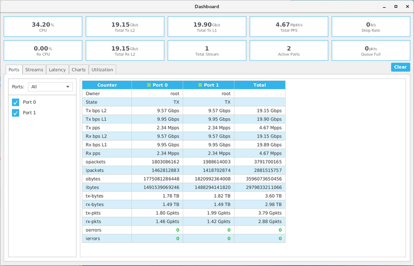
Task: Uncheck the Port 1 checkbox
Action: tap(16, 113)
